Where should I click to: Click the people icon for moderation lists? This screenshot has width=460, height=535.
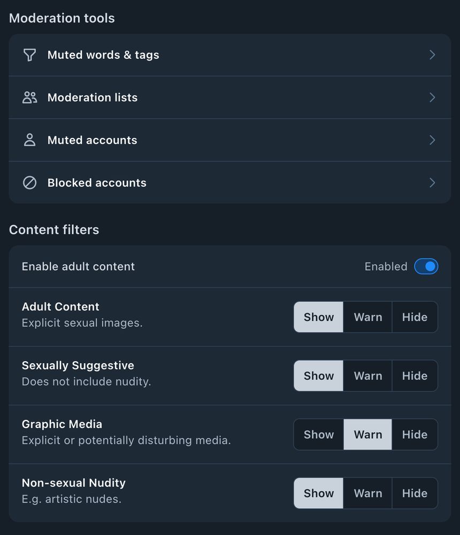(30, 97)
